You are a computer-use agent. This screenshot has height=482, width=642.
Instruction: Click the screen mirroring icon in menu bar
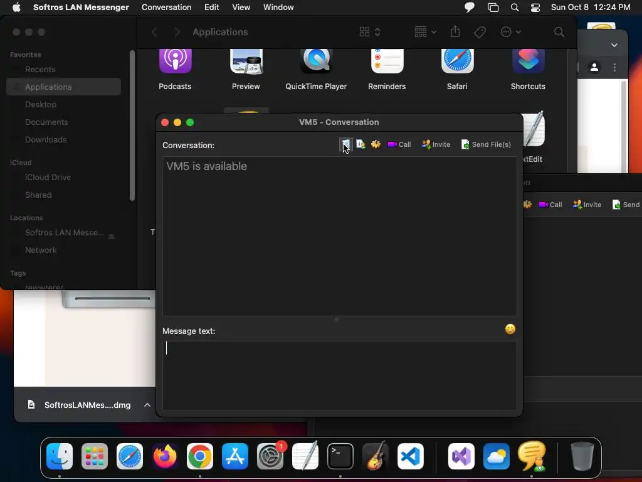493,8
